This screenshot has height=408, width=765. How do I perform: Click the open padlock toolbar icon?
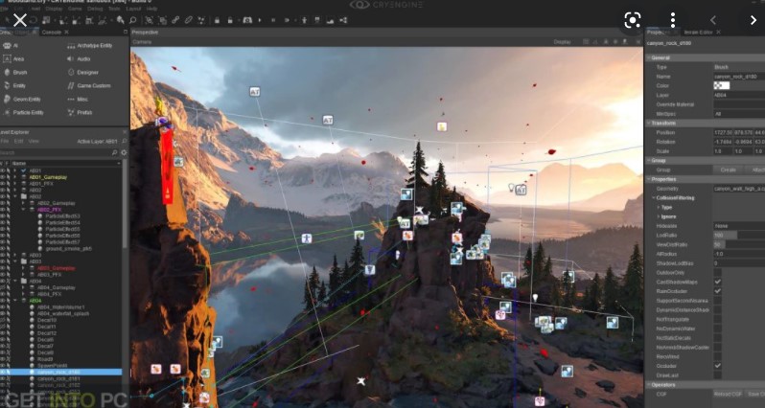point(231,20)
